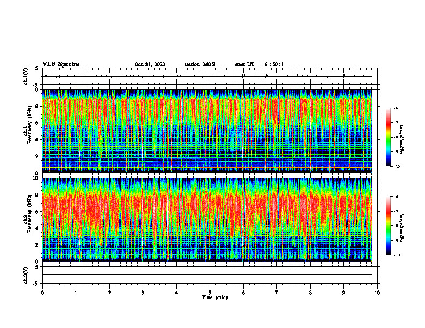Click the ch.2 spectrogram panel
This screenshot has height=328, width=425.
tap(207, 220)
